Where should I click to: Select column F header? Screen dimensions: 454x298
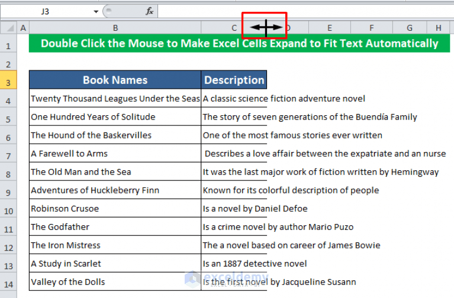click(x=372, y=28)
